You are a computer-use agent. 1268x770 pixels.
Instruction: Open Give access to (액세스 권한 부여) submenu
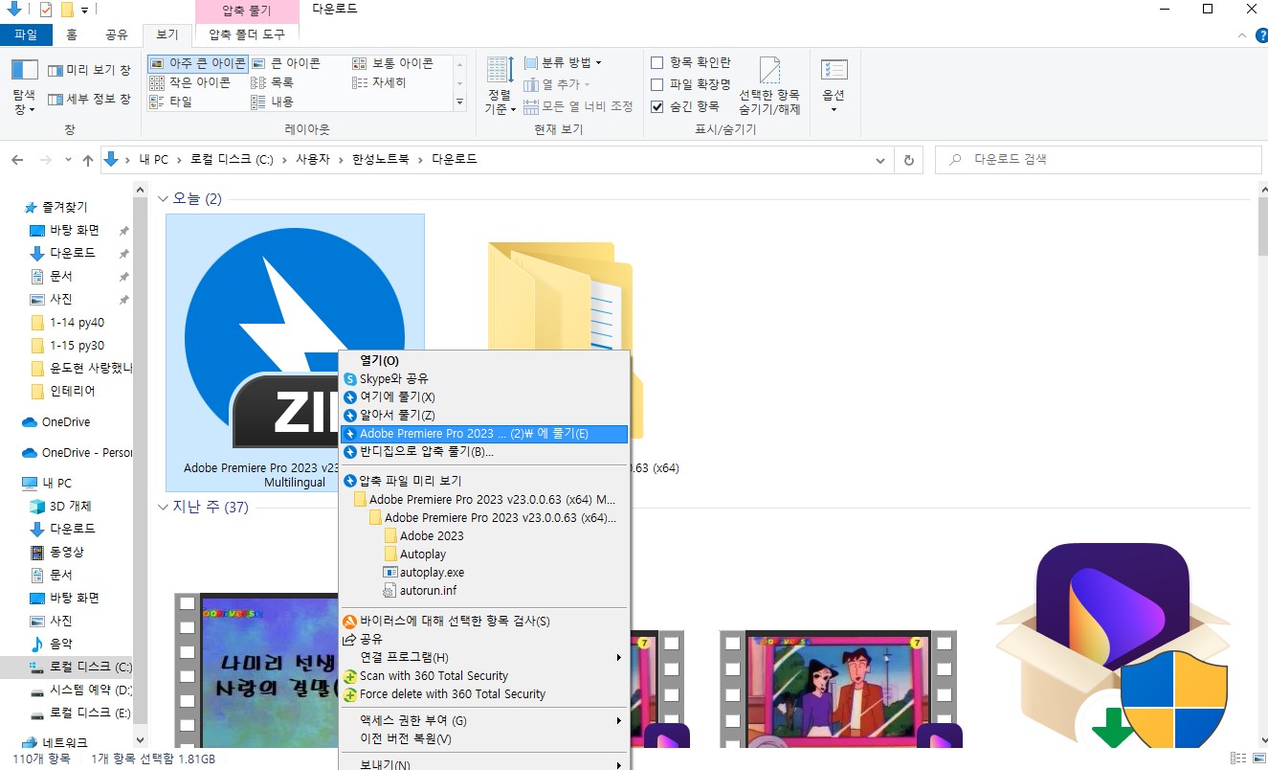pyautogui.click(x=484, y=721)
